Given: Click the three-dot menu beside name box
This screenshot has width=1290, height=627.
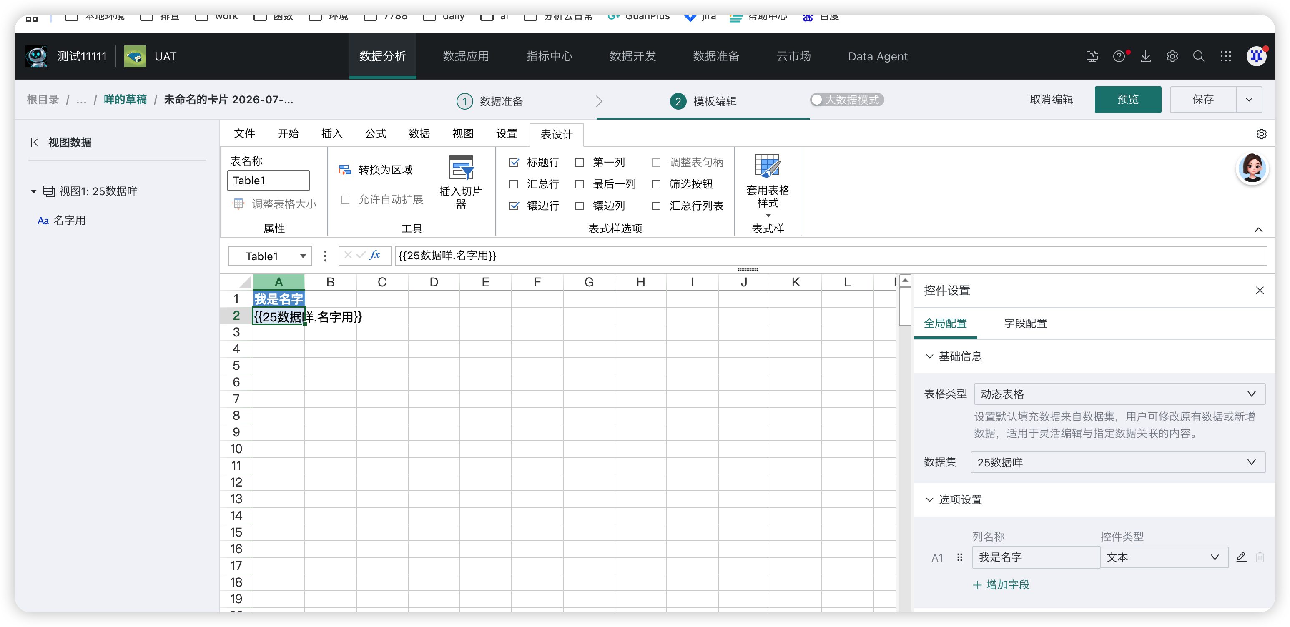Looking at the screenshot, I should tap(325, 256).
